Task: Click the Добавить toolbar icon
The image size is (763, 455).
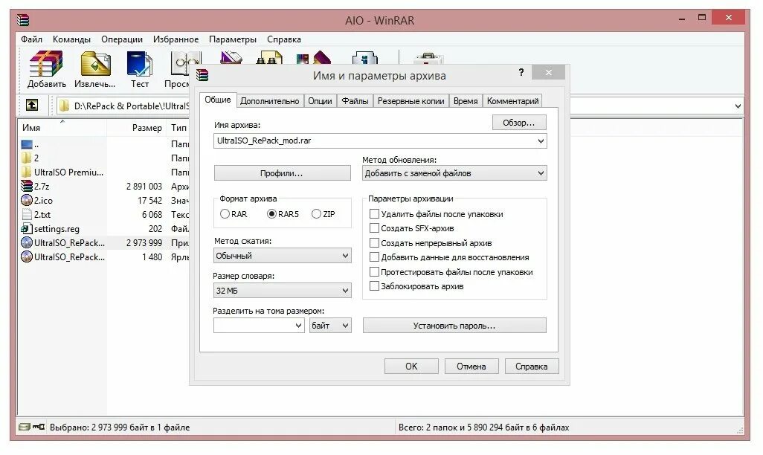Action: [46, 64]
